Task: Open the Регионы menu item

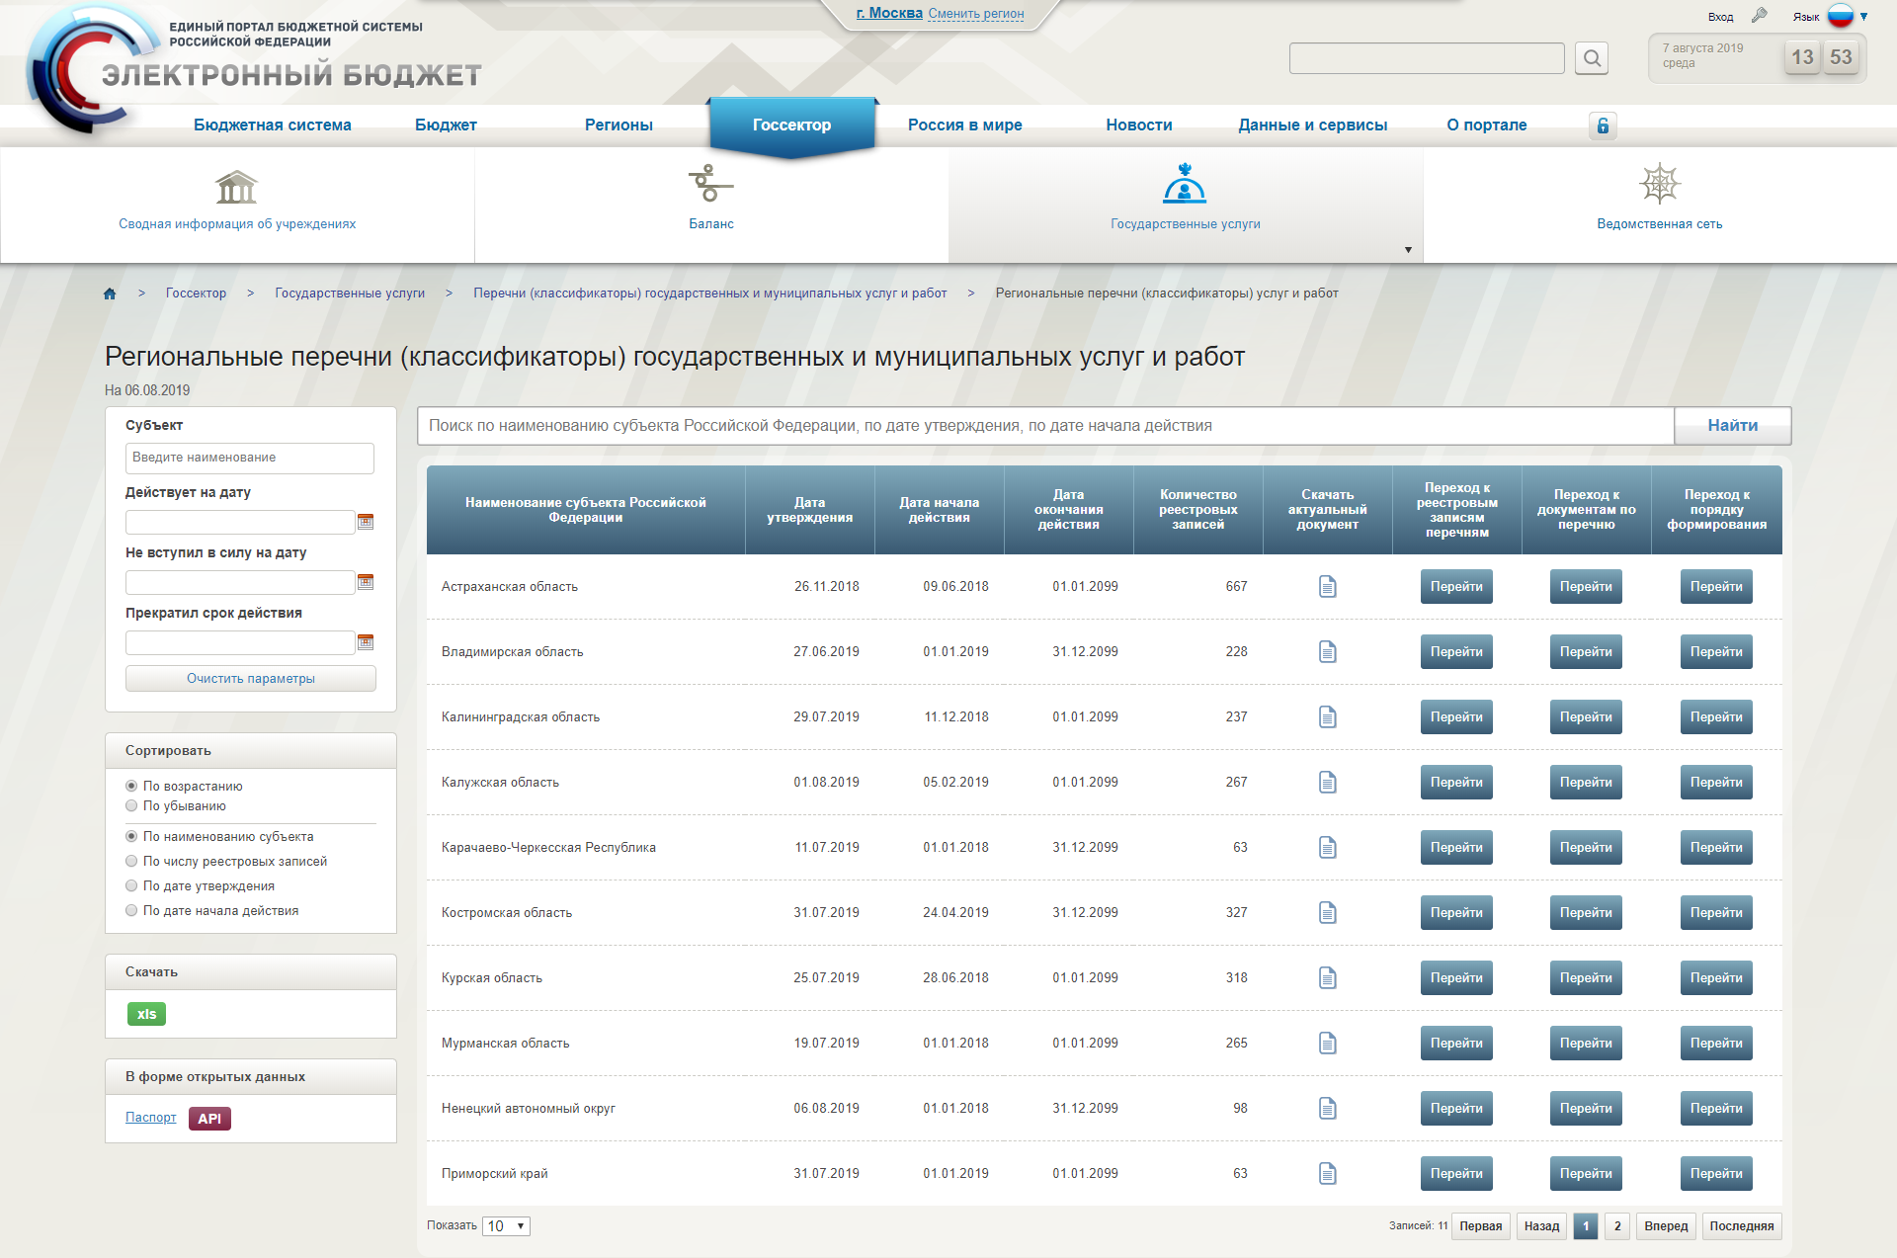Action: click(619, 126)
